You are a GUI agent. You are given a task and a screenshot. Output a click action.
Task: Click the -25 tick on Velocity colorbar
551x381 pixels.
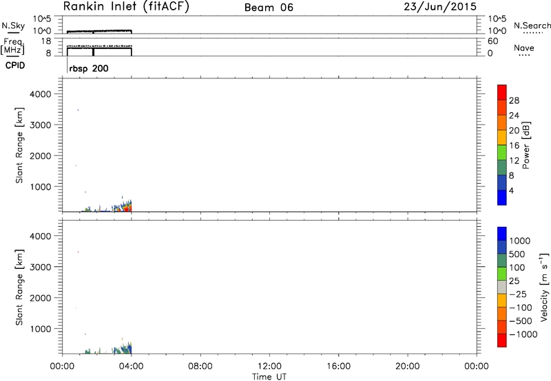point(518,294)
